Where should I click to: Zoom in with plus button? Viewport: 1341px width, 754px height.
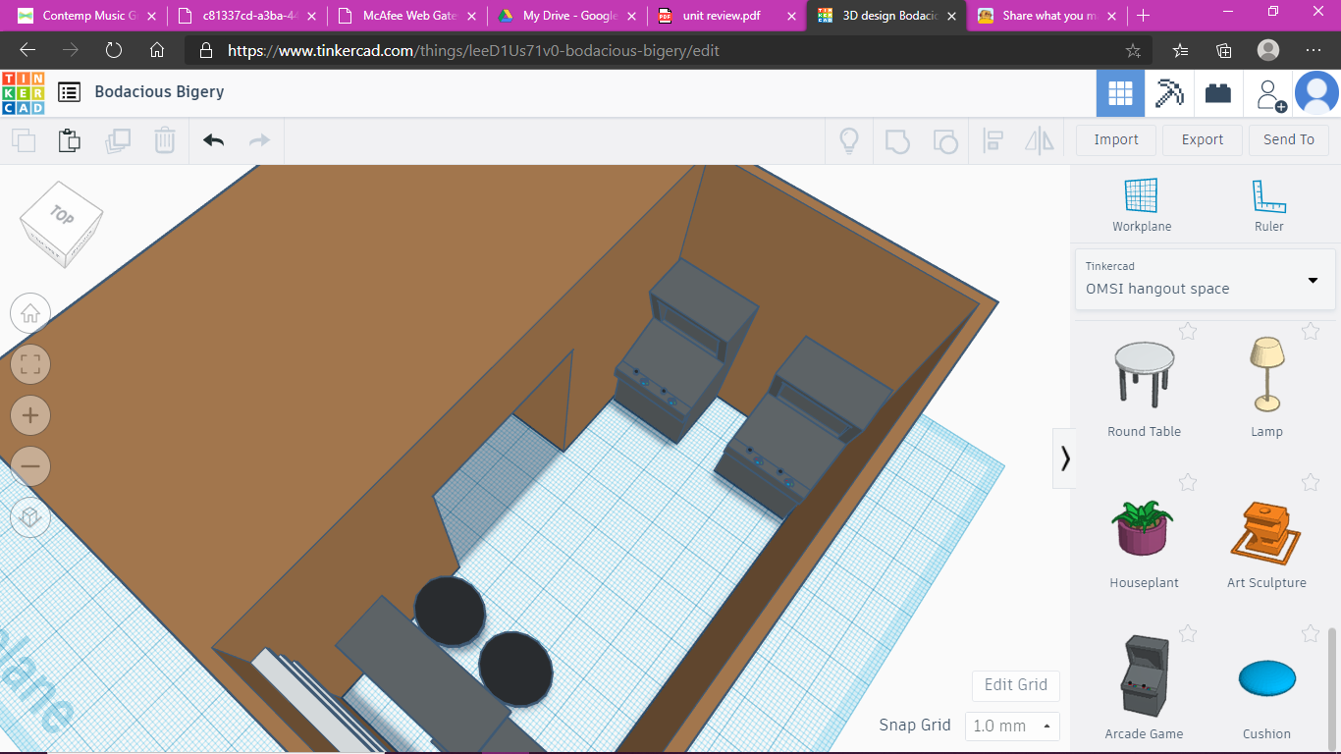30,415
